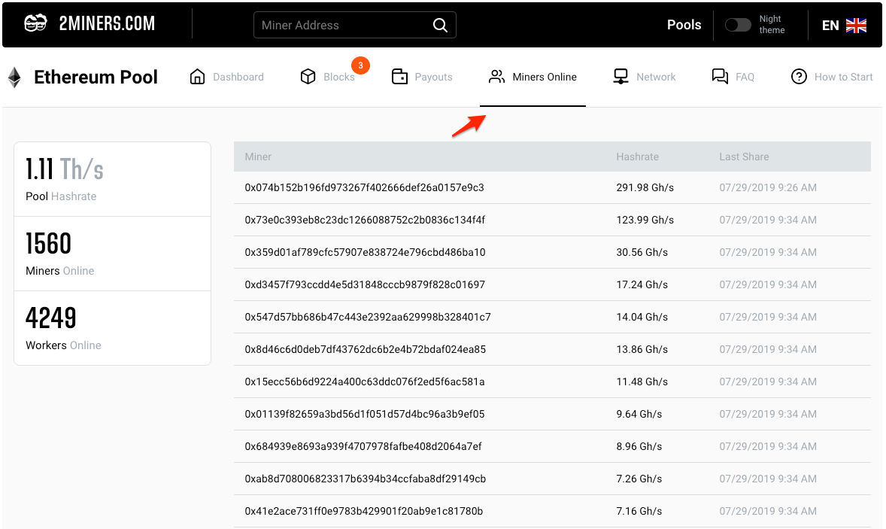Click the How to Start question icon
886x529 pixels.
[800, 77]
